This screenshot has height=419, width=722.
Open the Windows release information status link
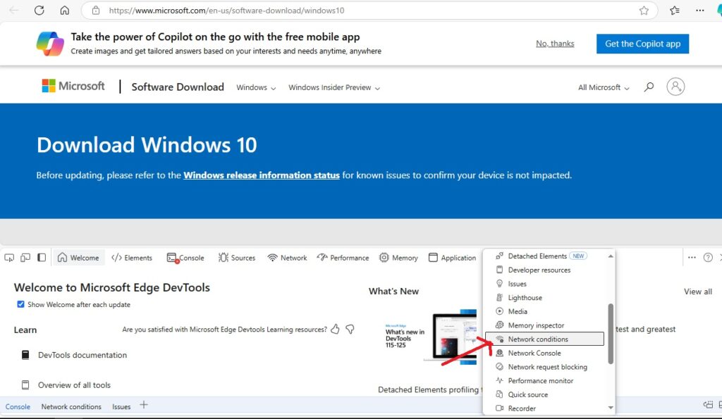[x=262, y=175]
